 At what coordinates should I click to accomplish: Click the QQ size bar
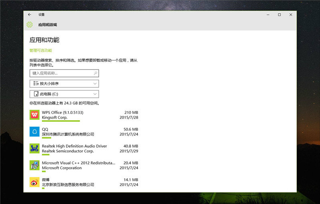pos(46,138)
